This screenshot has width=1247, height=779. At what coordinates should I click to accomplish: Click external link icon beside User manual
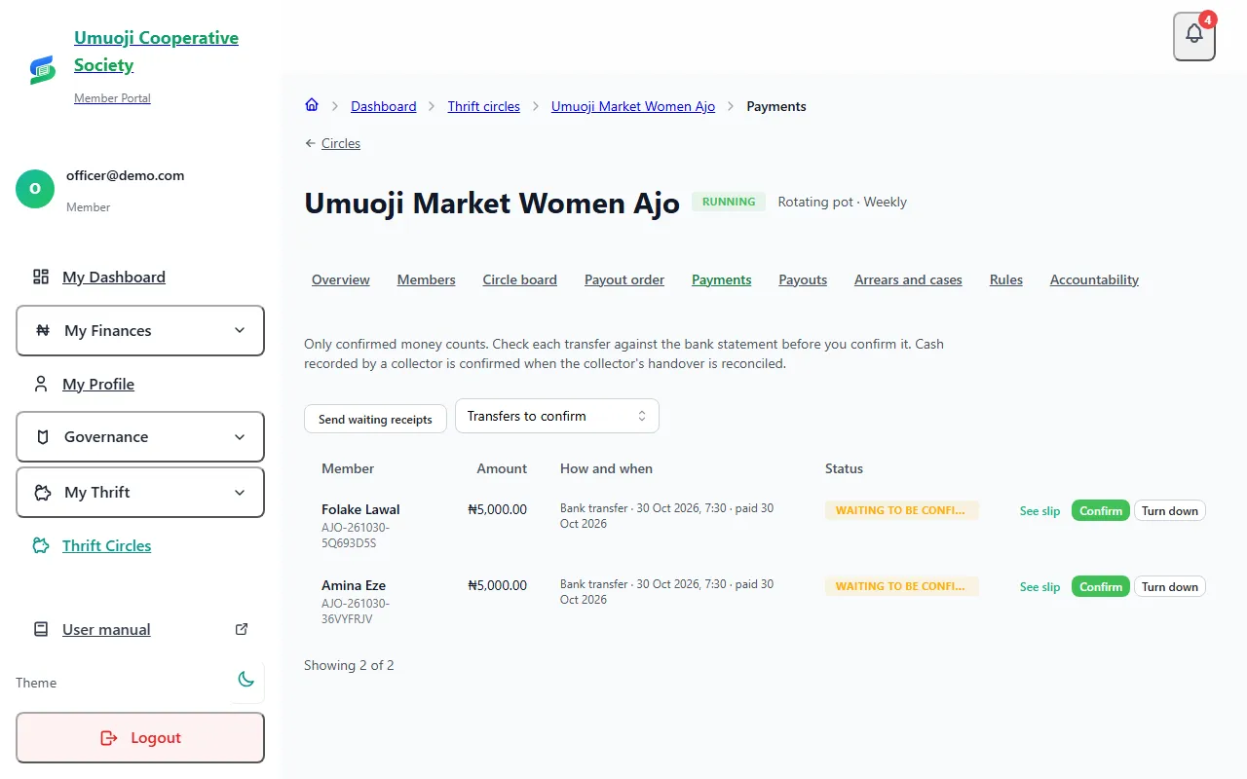tap(242, 629)
